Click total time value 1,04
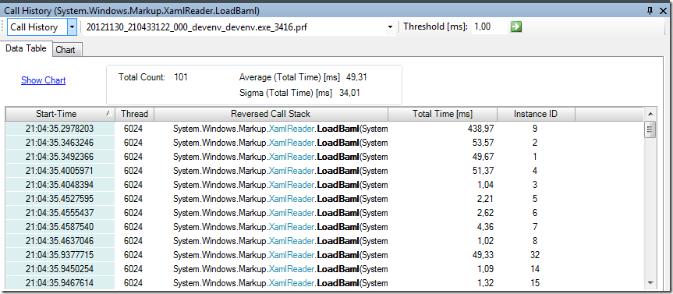The image size is (673, 294). 484,185
